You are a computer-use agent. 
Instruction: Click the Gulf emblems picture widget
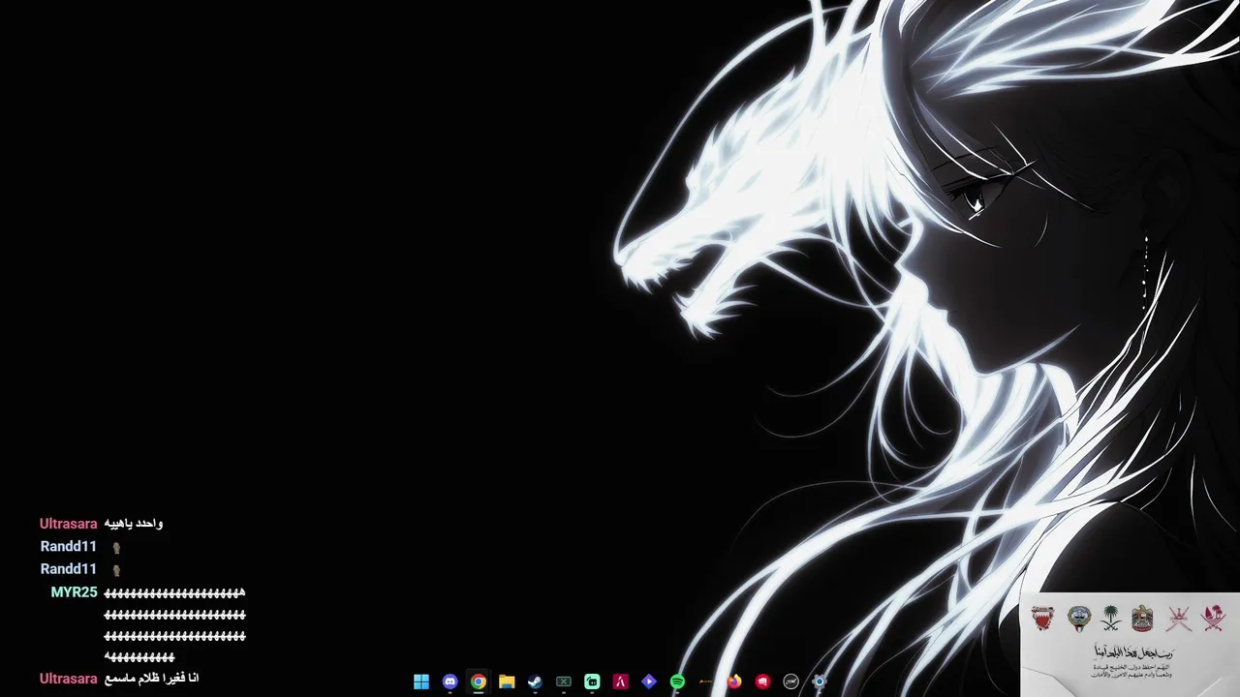pos(1130,645)
